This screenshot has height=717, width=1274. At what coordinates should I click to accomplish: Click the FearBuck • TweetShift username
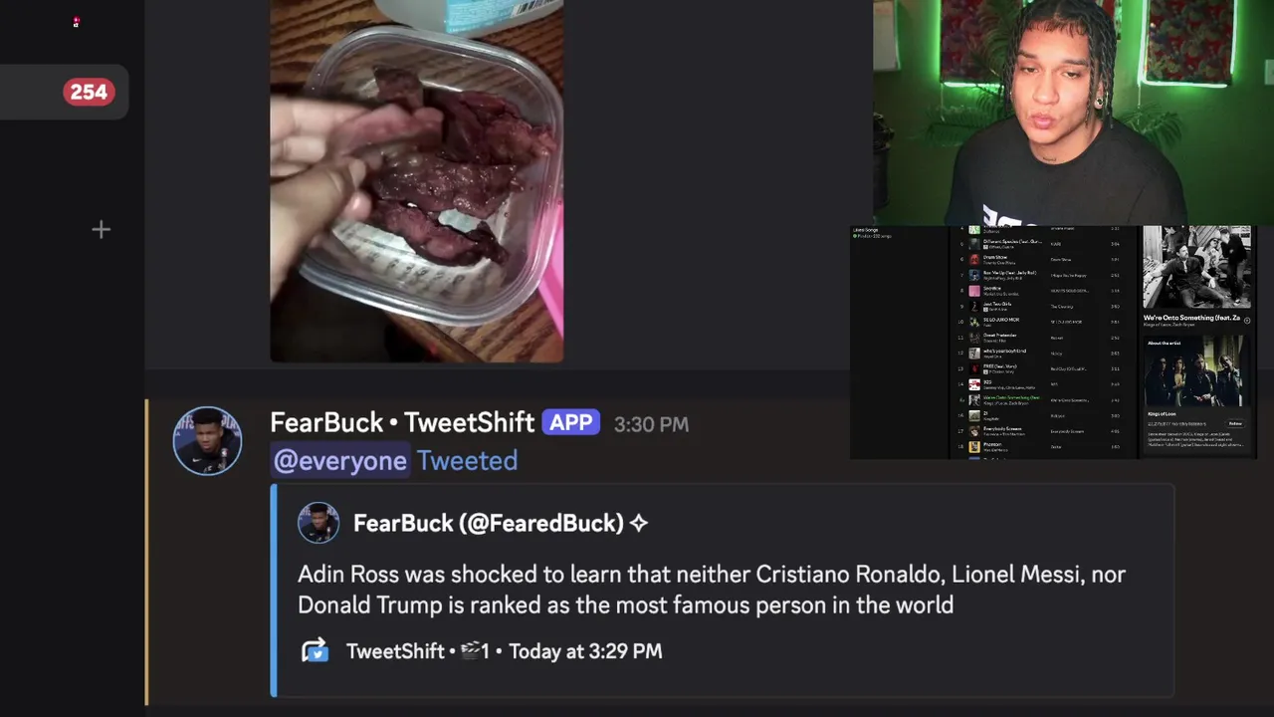click(402, 422)
